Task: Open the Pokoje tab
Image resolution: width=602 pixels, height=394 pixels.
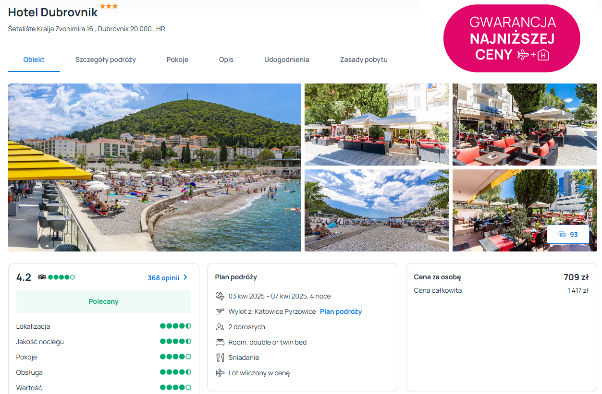Action: coord(177,60)
